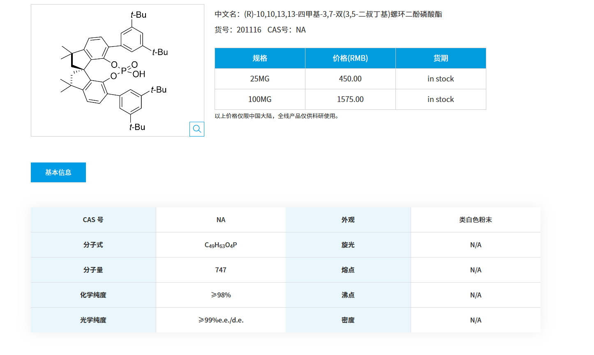Click the in stock status for 25MG

(x=440, y=79)
